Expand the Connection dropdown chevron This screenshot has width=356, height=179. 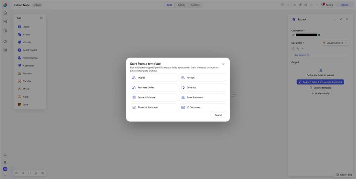pyautogui.click(x=322, y=35)
